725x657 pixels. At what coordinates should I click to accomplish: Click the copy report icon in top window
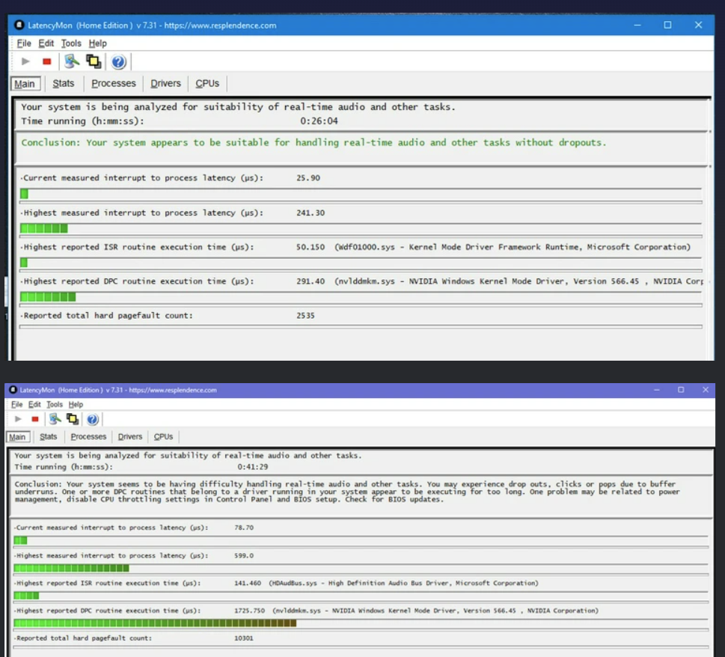(94, 61)
